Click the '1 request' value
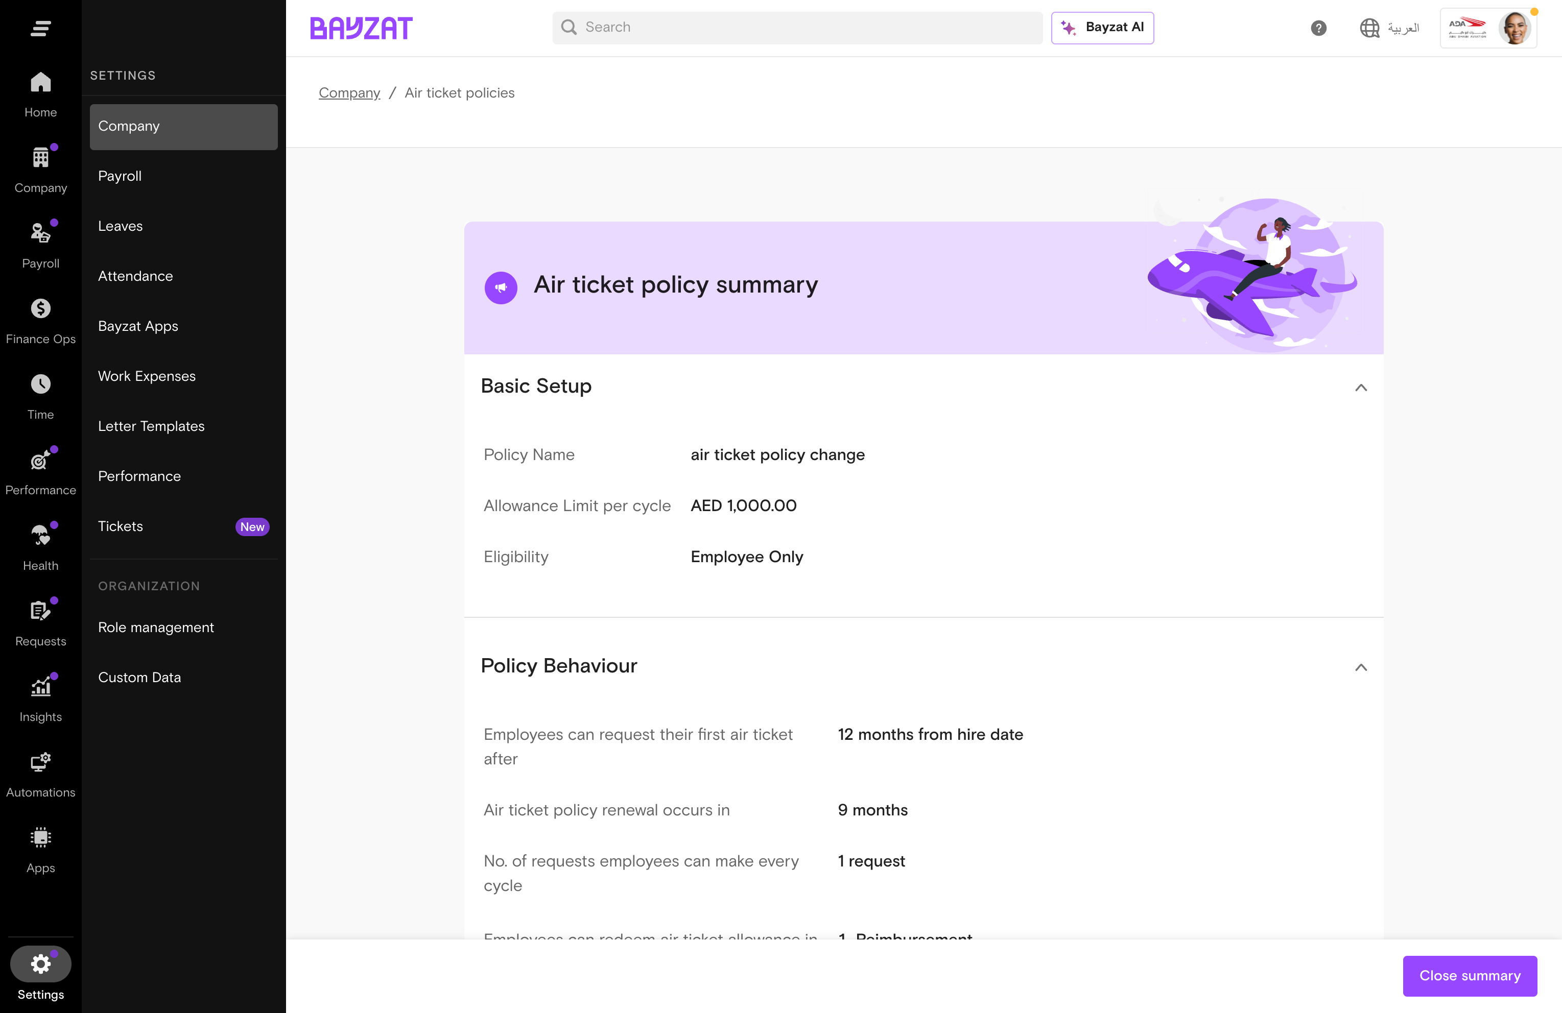Viewport: 1562px width, 1013px height. click(x=871, y=861)
